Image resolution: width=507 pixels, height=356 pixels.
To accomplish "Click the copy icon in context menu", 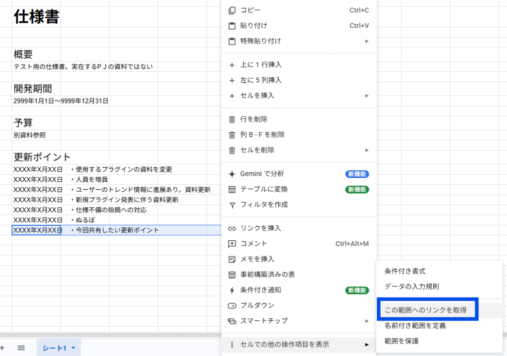I will pyautogui.click(x=232, y=10).
